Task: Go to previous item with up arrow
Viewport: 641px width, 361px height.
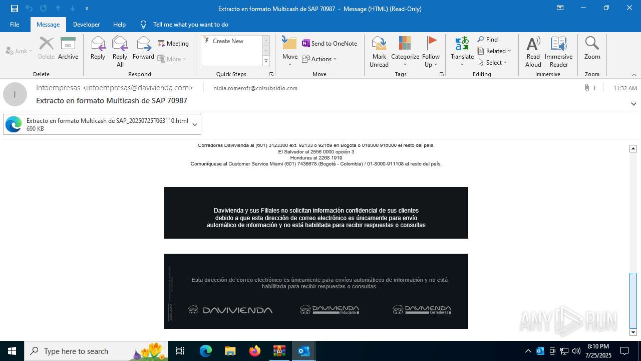Action: 58,9
